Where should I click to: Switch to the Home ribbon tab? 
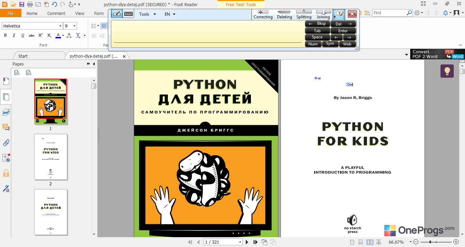pyautogui.click(x=32, y=13)
